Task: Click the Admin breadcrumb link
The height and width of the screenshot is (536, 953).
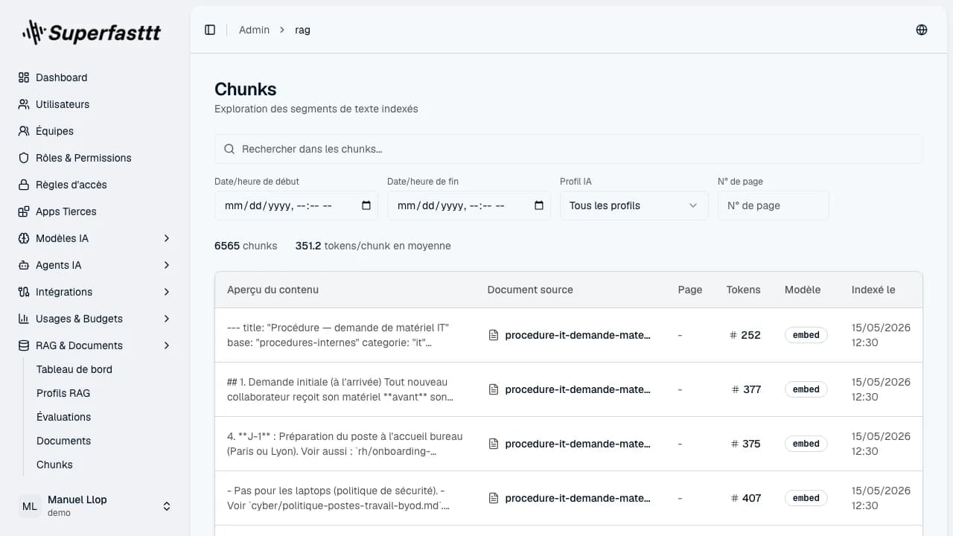Action: pos(254,30)
